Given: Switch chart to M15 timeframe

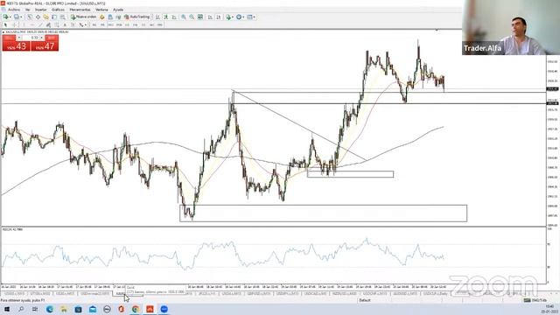Looking at the screenshot, I should pos(111,24).
